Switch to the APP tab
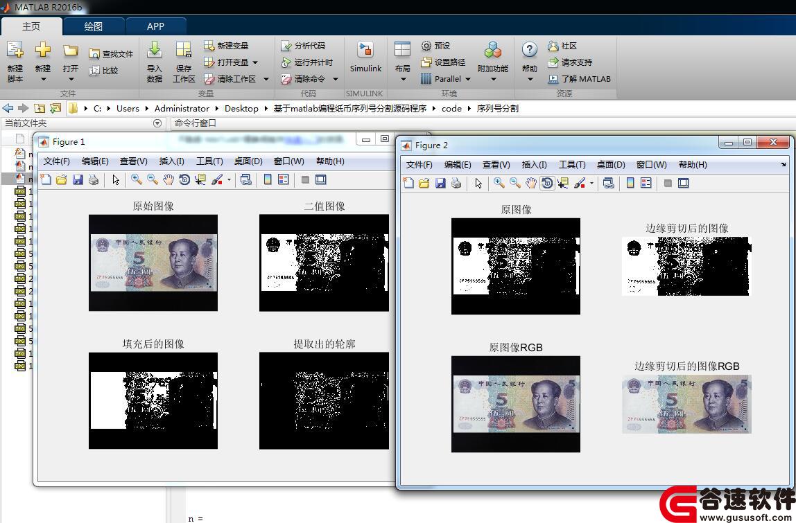Screen dimensions: 796x523 (x=155, y=26)
